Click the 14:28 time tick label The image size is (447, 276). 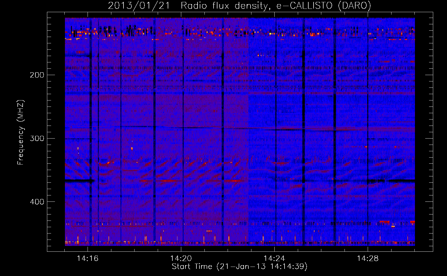click(x=368, y=258)
